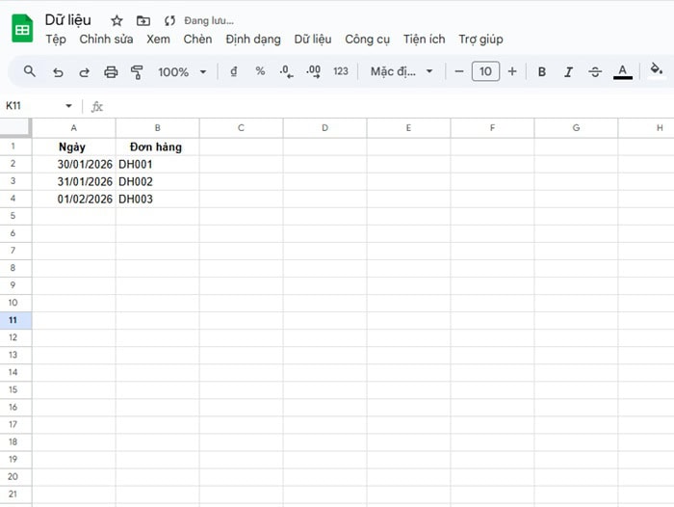Star the Dữ liệu document

(117, 20)
